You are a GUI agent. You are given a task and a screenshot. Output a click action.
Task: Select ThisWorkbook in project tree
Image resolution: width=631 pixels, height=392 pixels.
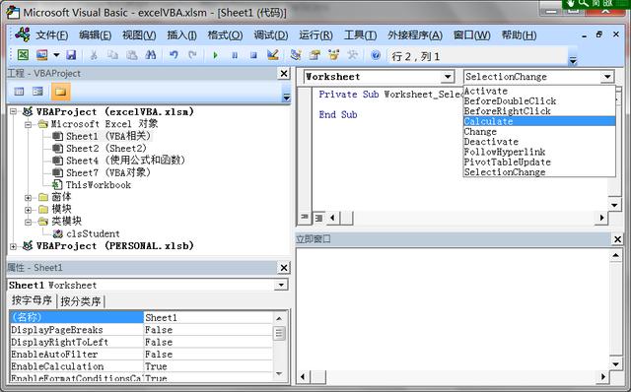pyautogui.click(x=99, y=185)
